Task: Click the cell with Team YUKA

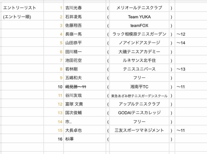Action: pos(139,16)
